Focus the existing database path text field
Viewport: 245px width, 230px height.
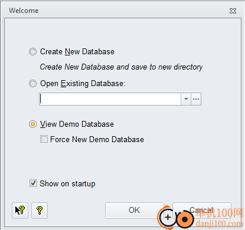click(x=110, y=99)
